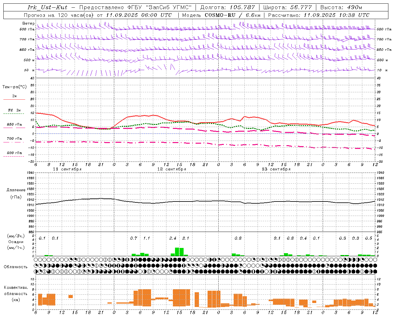Click the (мм/3ч.) precipitation unit label
Screen dimensions: 393x315
[16, 236]
